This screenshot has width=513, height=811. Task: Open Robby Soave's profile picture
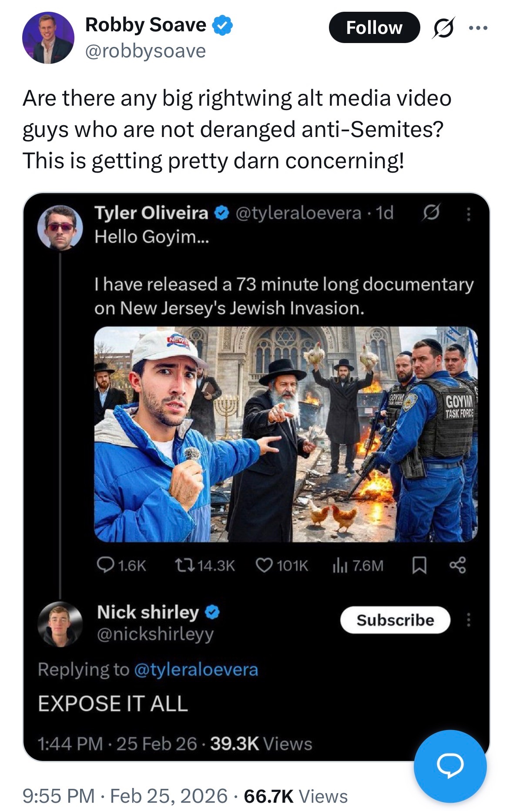[x=48, y=38]
